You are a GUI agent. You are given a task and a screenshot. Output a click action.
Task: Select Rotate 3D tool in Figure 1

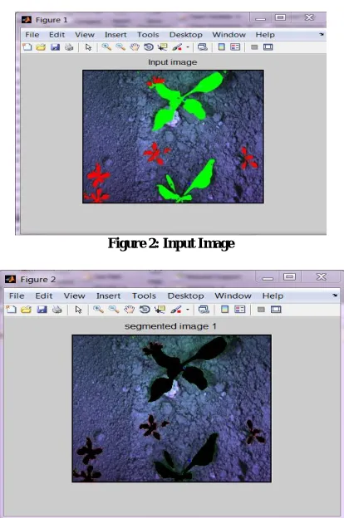click(149, 47)
